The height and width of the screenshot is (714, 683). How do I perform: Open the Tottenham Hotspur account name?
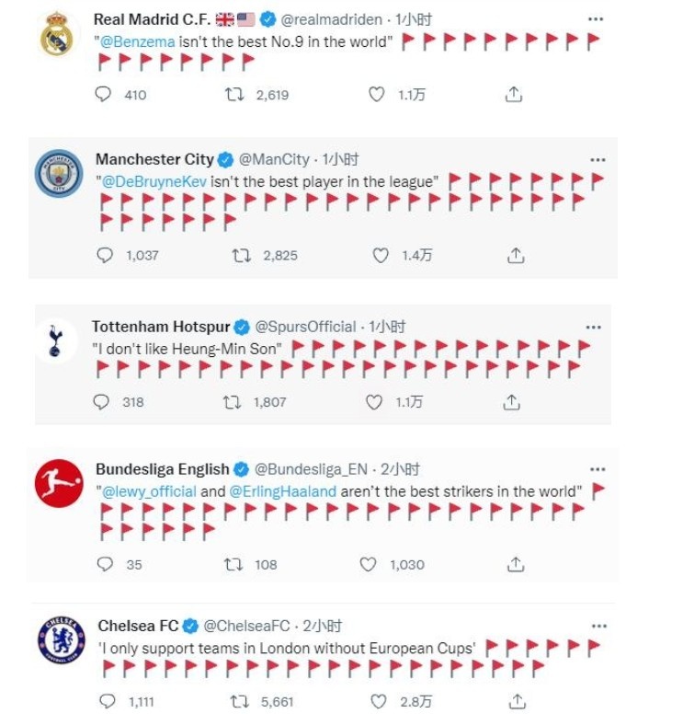161,327
